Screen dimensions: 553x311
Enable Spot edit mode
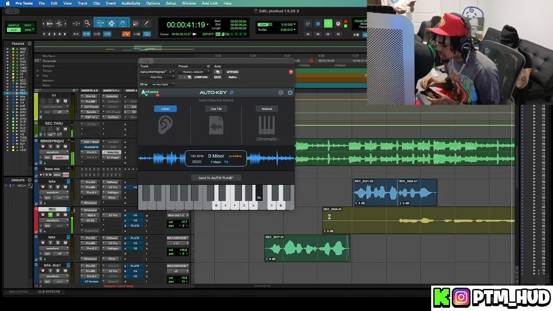pos(28,25)
